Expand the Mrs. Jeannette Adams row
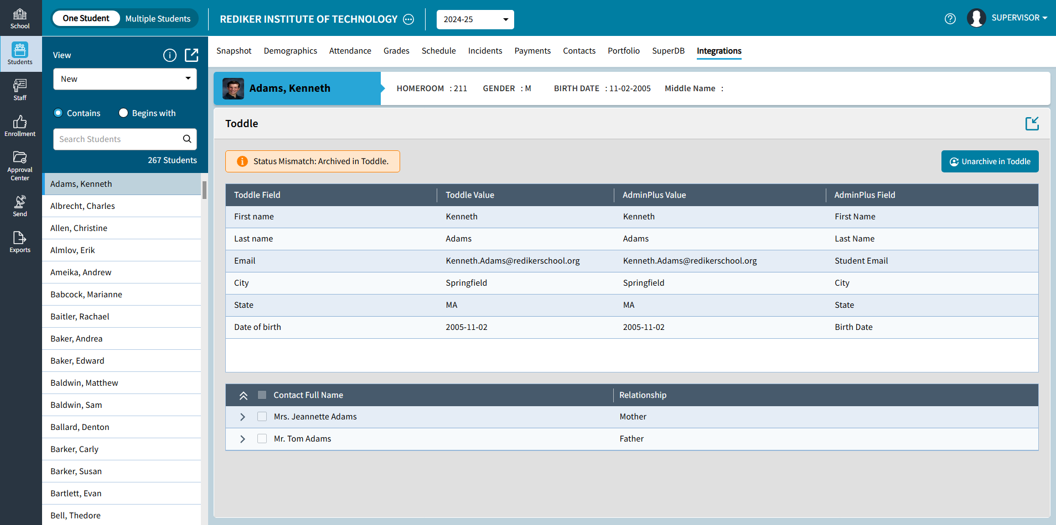The image size is (1056, 525). [x=242, y=417]
